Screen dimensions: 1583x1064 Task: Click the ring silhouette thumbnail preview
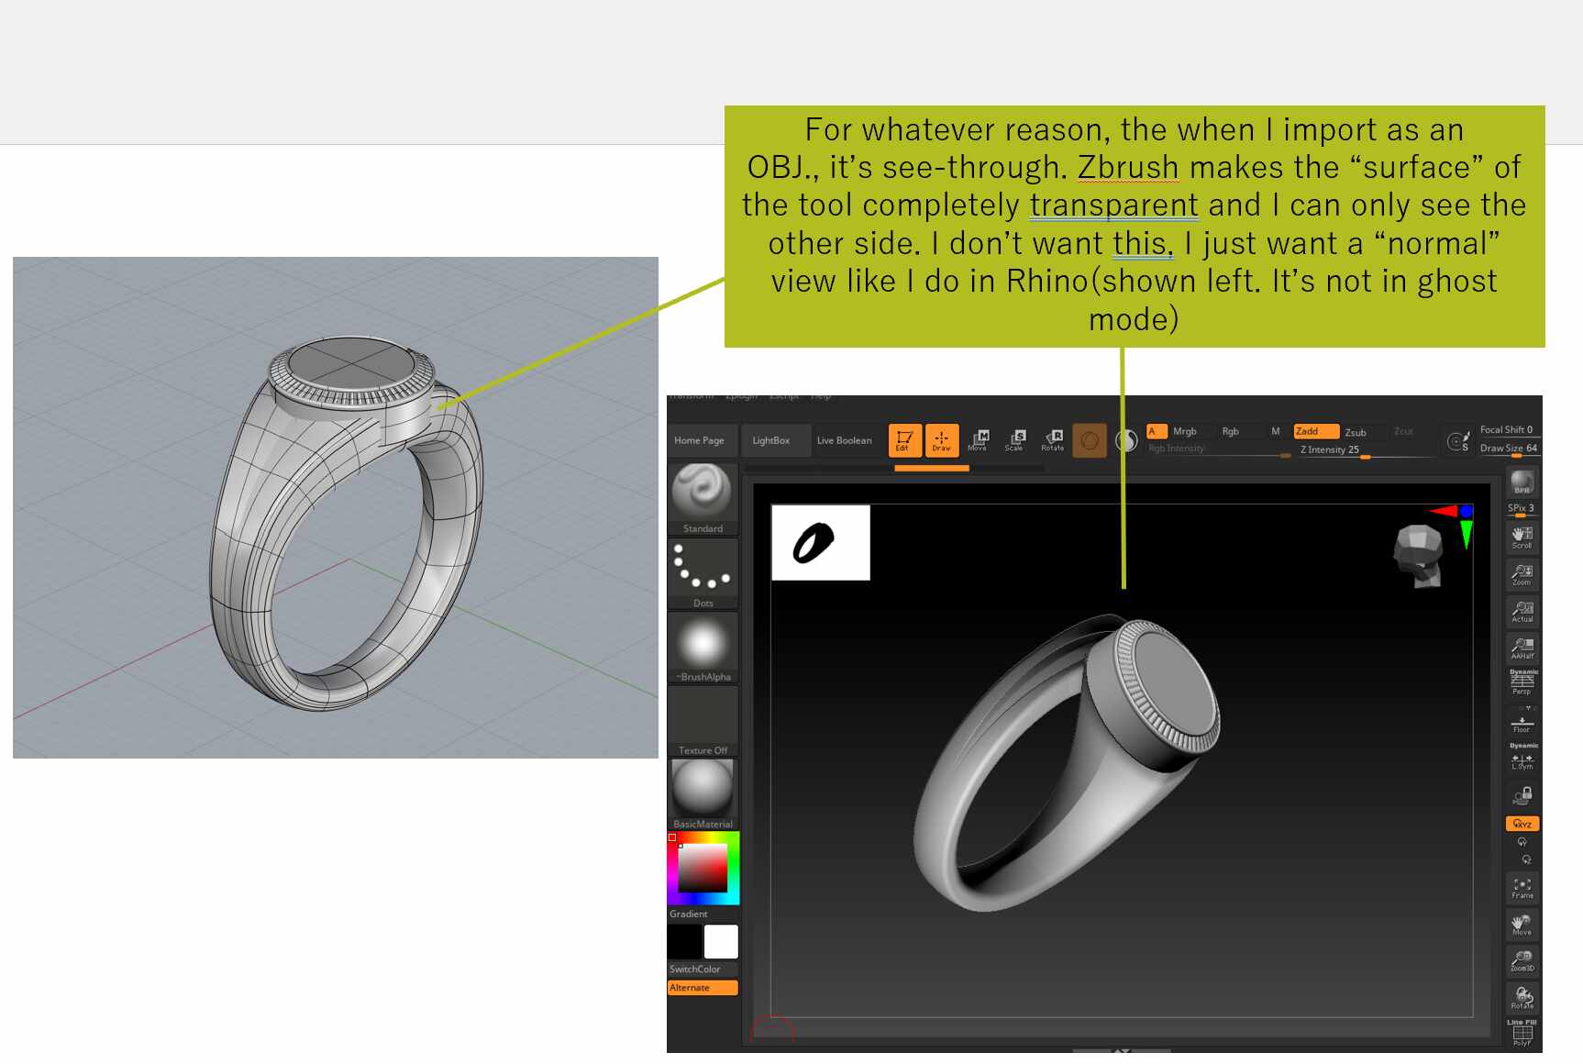[821, 542]
